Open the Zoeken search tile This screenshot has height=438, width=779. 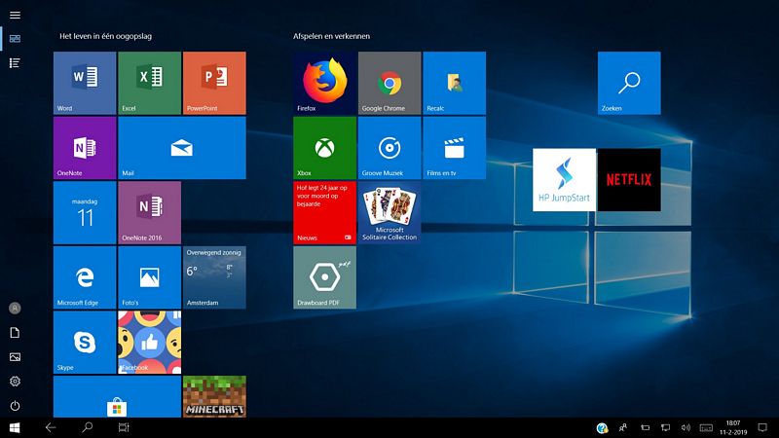(629, 83)
